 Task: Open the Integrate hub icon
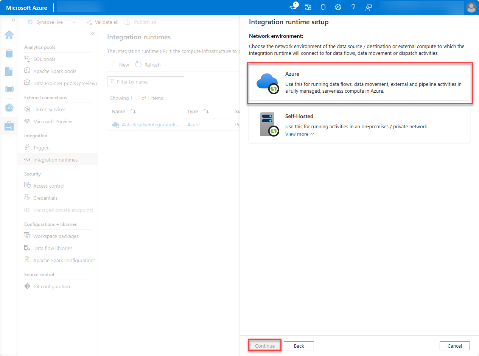(9, 89)
